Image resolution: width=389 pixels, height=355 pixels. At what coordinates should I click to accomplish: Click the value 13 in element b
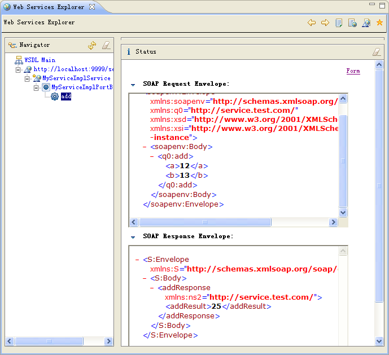point(185,176)
